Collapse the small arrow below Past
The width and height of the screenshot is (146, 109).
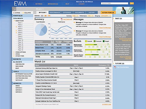(x=114, y=21)
